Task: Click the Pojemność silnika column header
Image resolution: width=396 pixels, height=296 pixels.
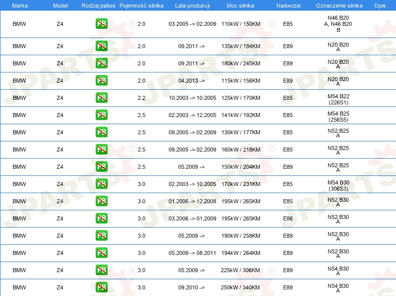Action: pos(141,6)
